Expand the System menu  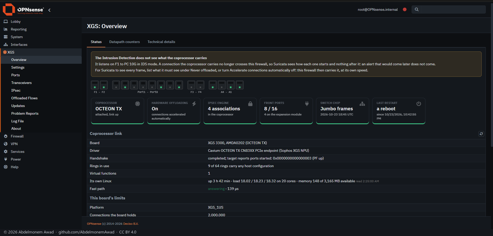(x=41, y=37)
